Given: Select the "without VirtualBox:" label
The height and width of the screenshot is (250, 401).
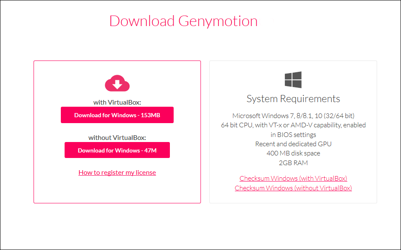Looking at the screenshot, I should pyautogui.click(x=117, y=137).
